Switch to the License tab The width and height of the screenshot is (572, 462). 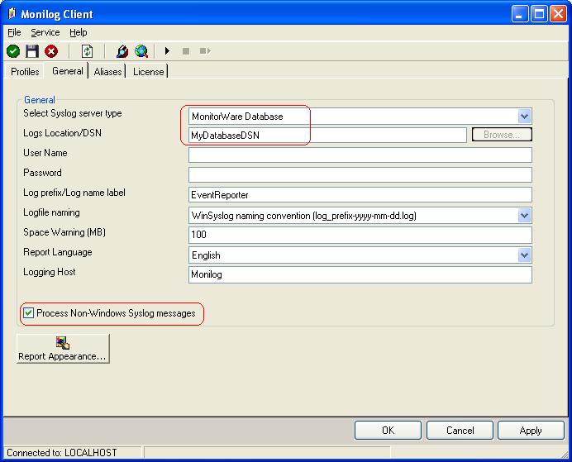(149, 71)
